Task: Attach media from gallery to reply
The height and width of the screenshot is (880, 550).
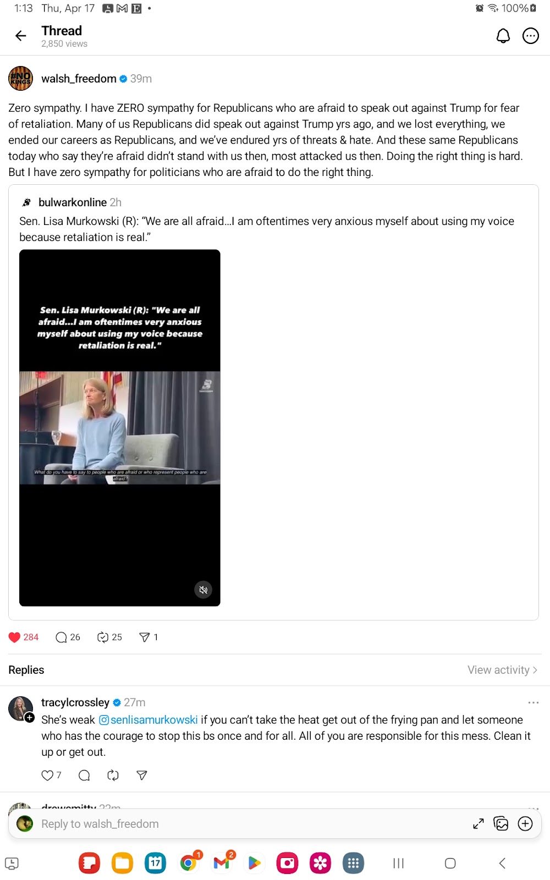Action: (x=501, y=823)
